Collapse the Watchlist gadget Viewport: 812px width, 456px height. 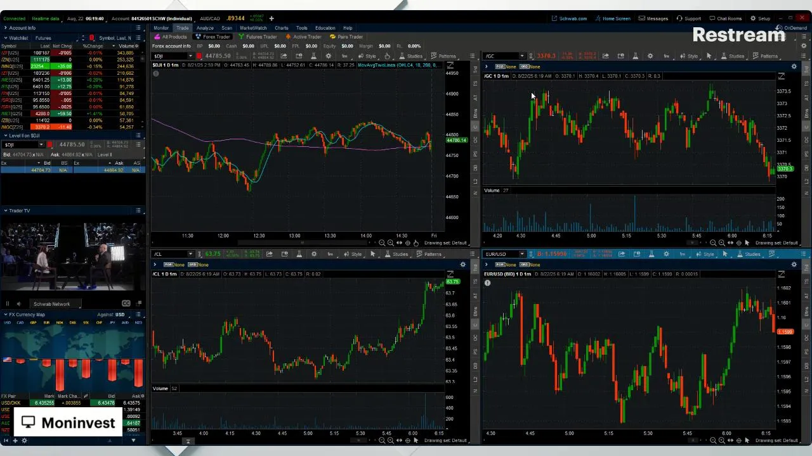click(5, 38)
